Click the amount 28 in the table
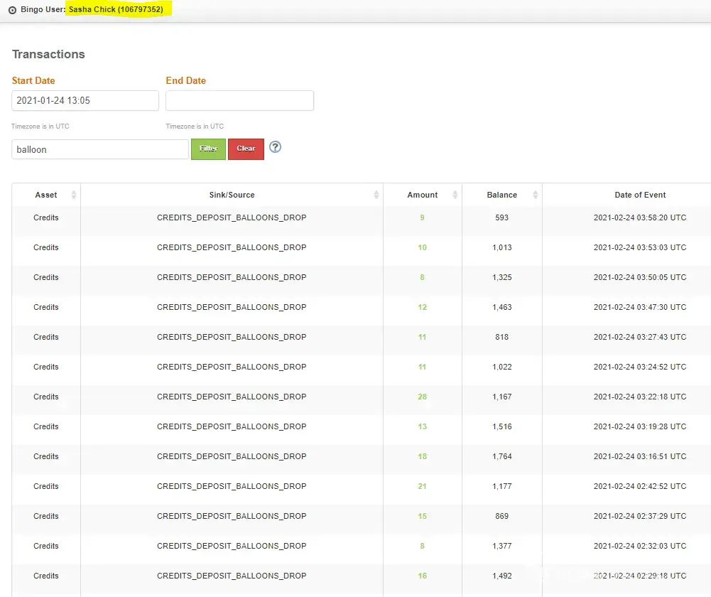Viewport: 711px width, 597px height. [423, 397]
